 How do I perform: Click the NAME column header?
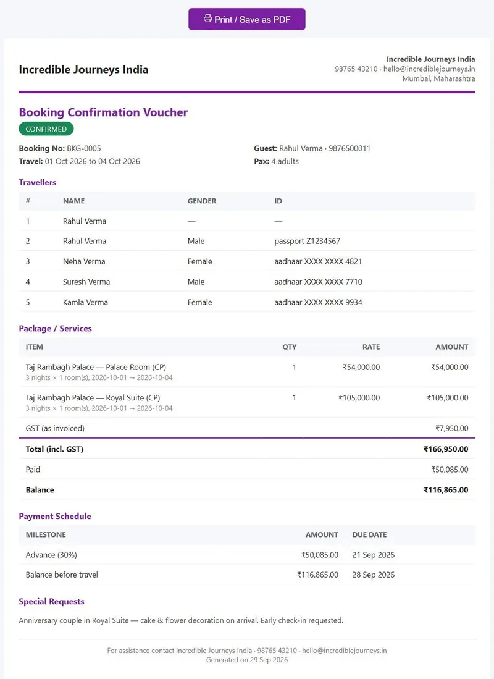tap(73, 201)
